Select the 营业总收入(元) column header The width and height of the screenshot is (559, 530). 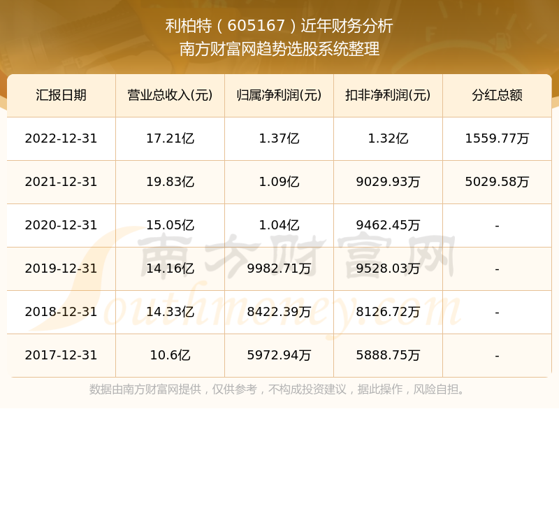tap(170, 95)
